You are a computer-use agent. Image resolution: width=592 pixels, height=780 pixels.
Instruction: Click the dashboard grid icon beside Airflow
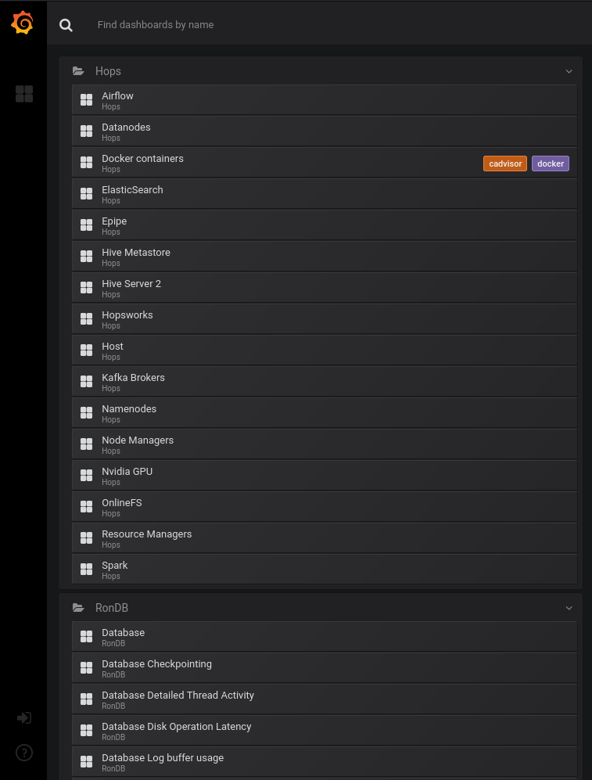86,99
